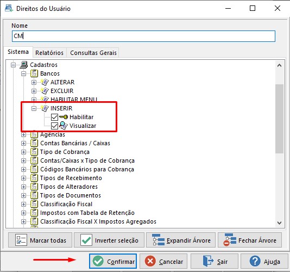The image size is (290, 272).
Task: Toggle the Habilitar checkbox under INSERIR
Action: pos(54,117)
